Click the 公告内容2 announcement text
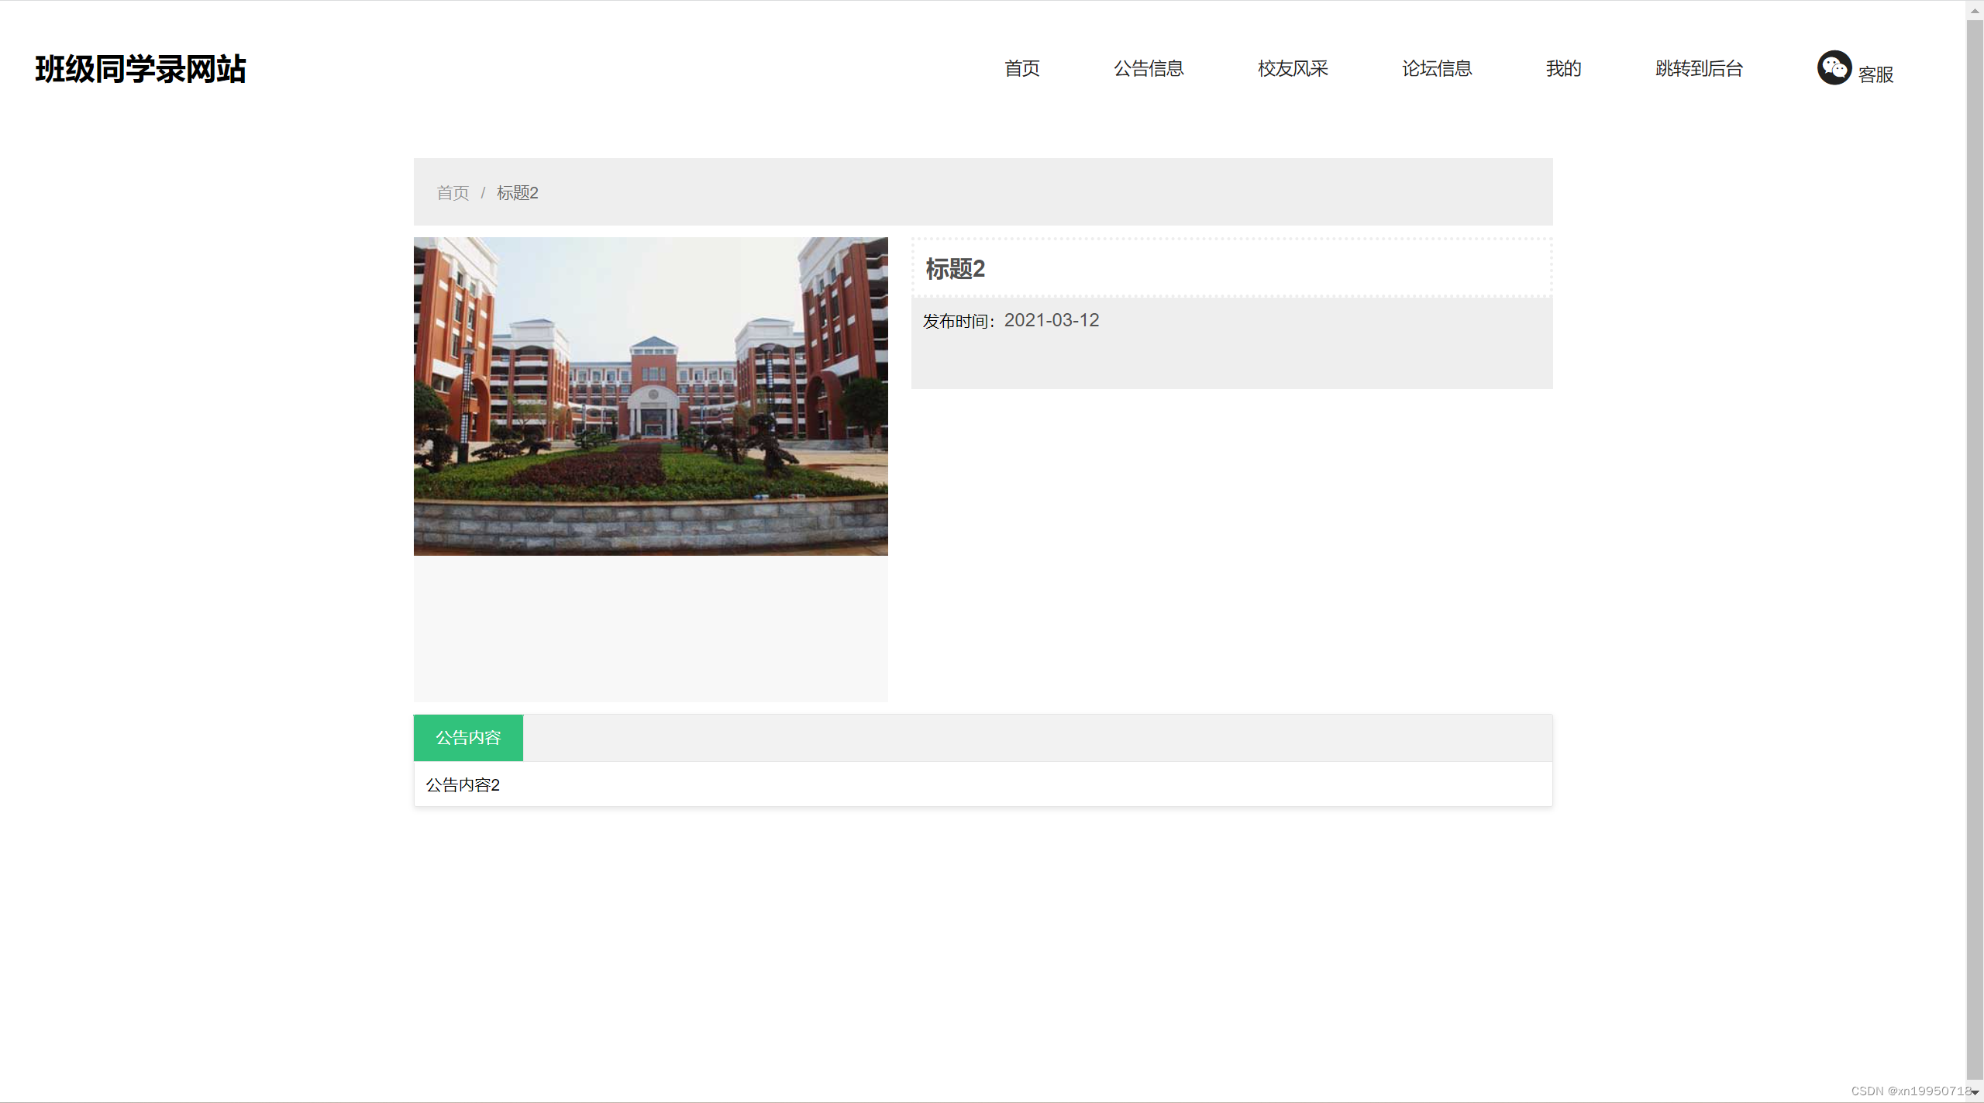 click(x=463, y=784)
